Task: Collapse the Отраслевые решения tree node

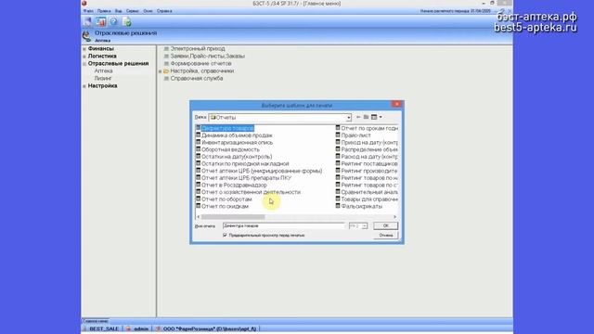Action: click(84, 64)
